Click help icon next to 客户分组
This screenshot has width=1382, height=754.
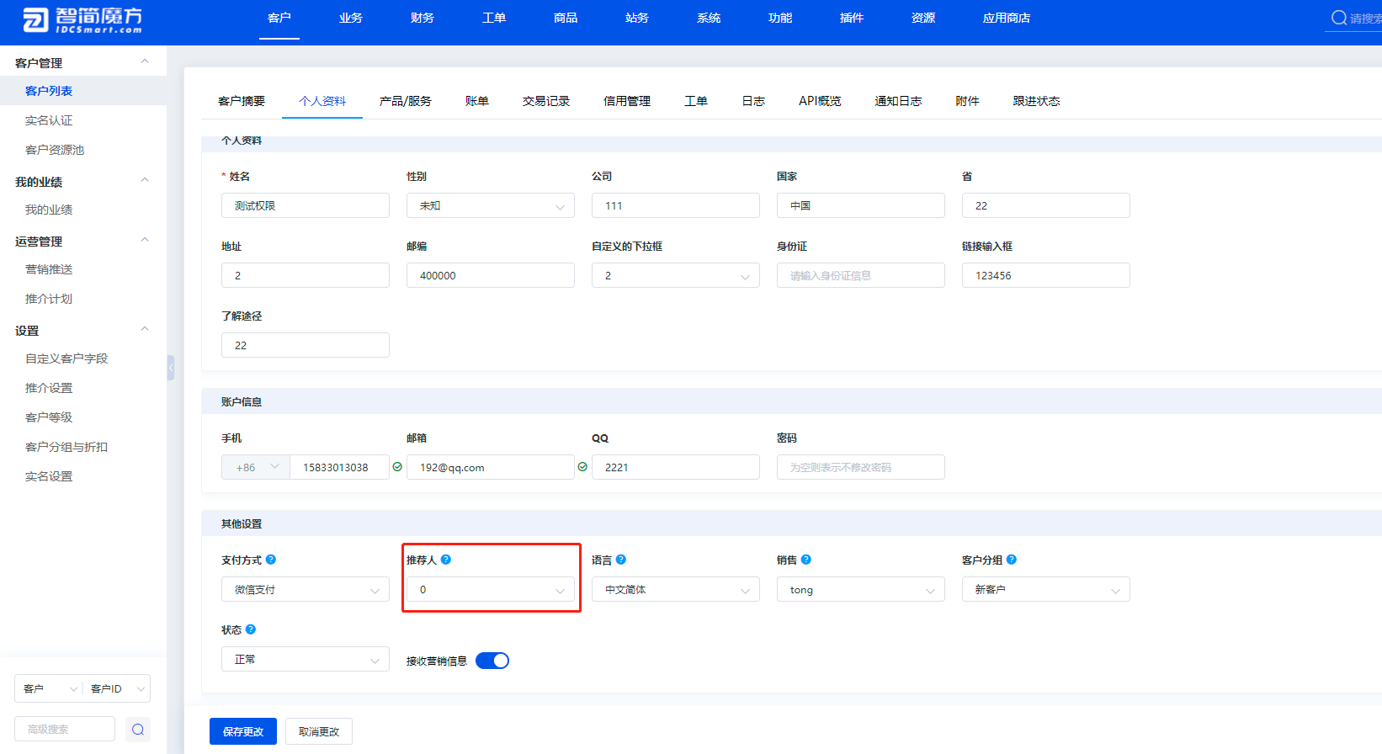tap(1012, 560)
